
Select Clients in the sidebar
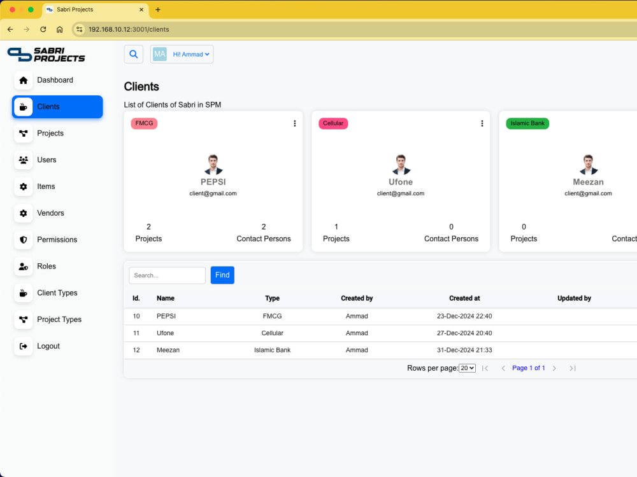[57, 107]
